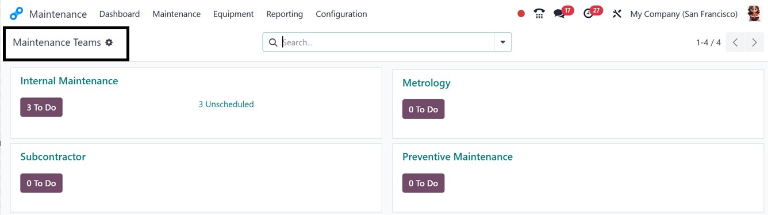
Task: Open the My Company (San Francisco) switcher
Action: 684,14
